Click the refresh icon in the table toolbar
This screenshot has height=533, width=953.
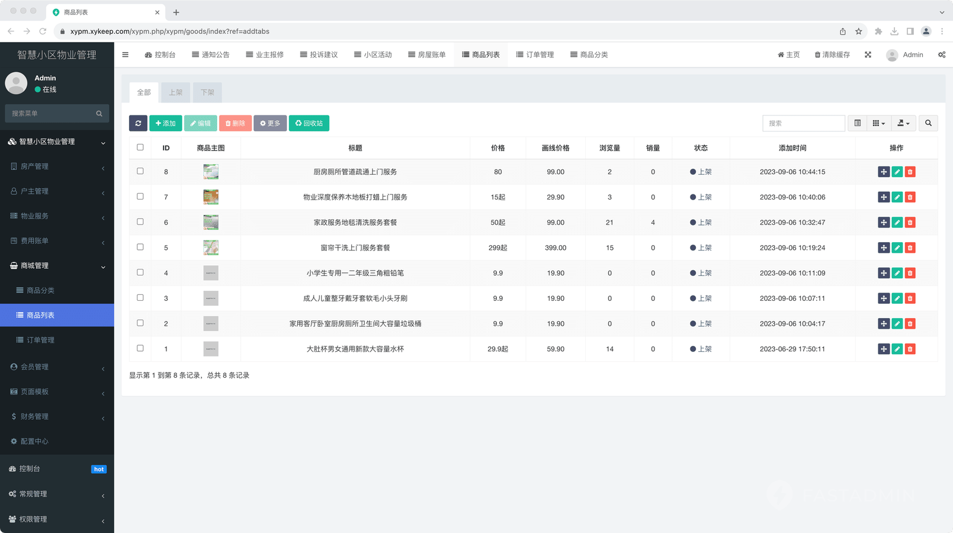pyautogui.click(x=138, y=123)
